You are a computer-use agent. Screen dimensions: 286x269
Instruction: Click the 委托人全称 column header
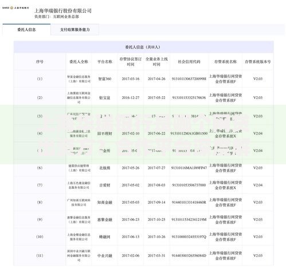pyautogui.click(x=79, y=62)
